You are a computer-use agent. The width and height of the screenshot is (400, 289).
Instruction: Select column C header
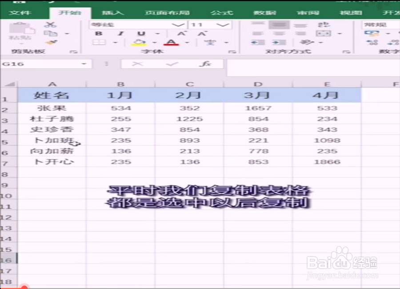click(x=189, y=84)
